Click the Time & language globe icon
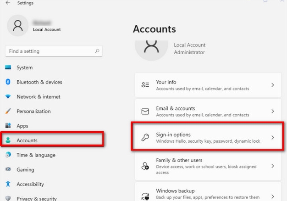 [x=8, y=155]
